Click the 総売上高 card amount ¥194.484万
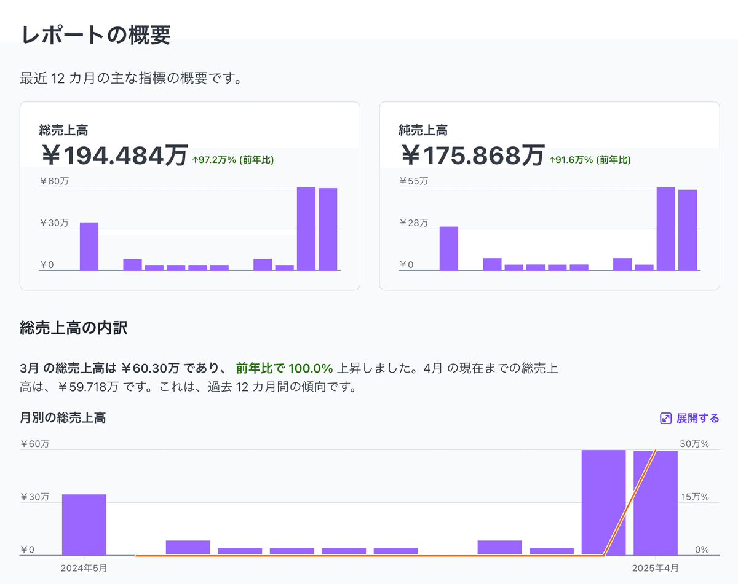This screenshot has width=738, height=584. click(114, 156)
